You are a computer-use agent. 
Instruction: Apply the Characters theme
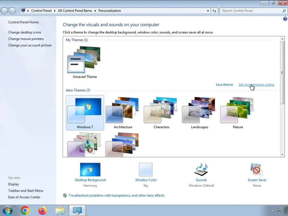(x=161, y=113)
